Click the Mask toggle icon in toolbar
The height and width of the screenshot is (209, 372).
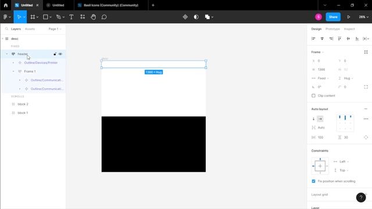click(196, 17)
